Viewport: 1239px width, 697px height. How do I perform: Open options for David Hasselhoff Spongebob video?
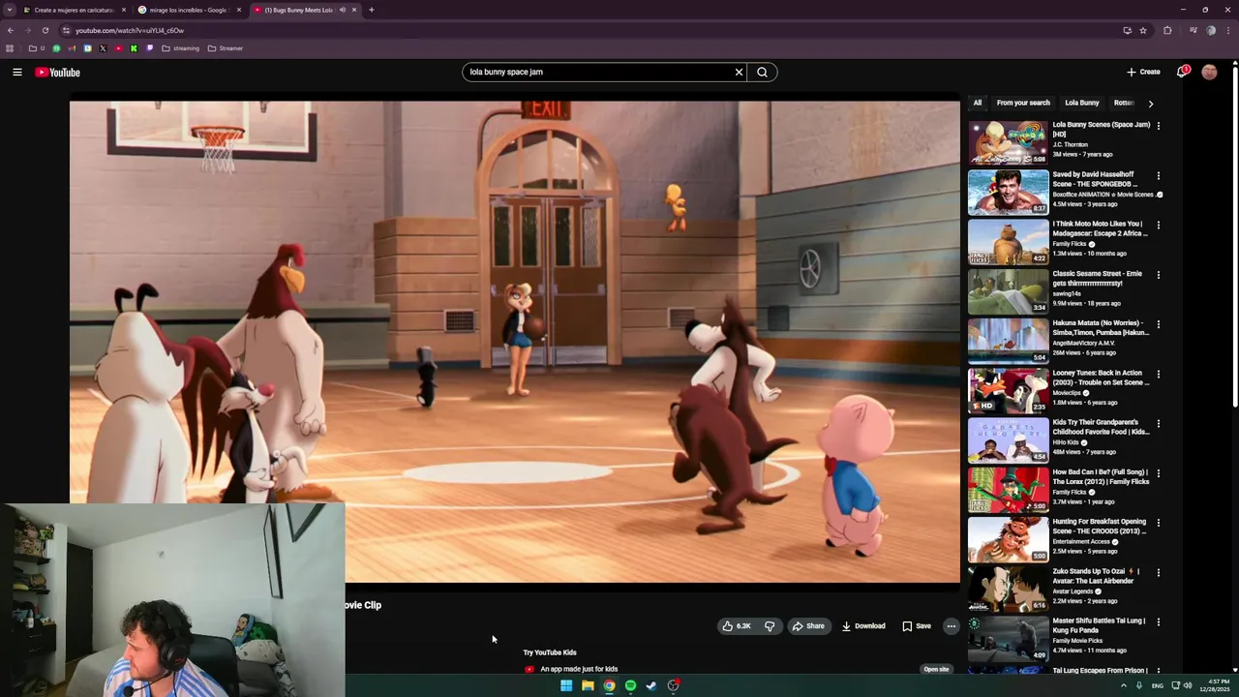click(1158, 175)
